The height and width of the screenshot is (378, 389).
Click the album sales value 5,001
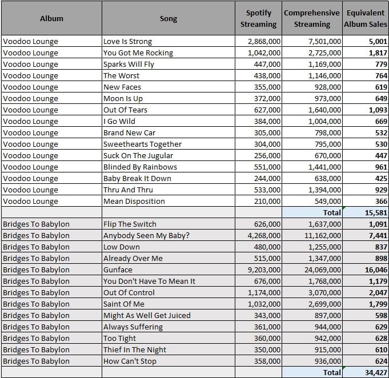coord(366,41)
